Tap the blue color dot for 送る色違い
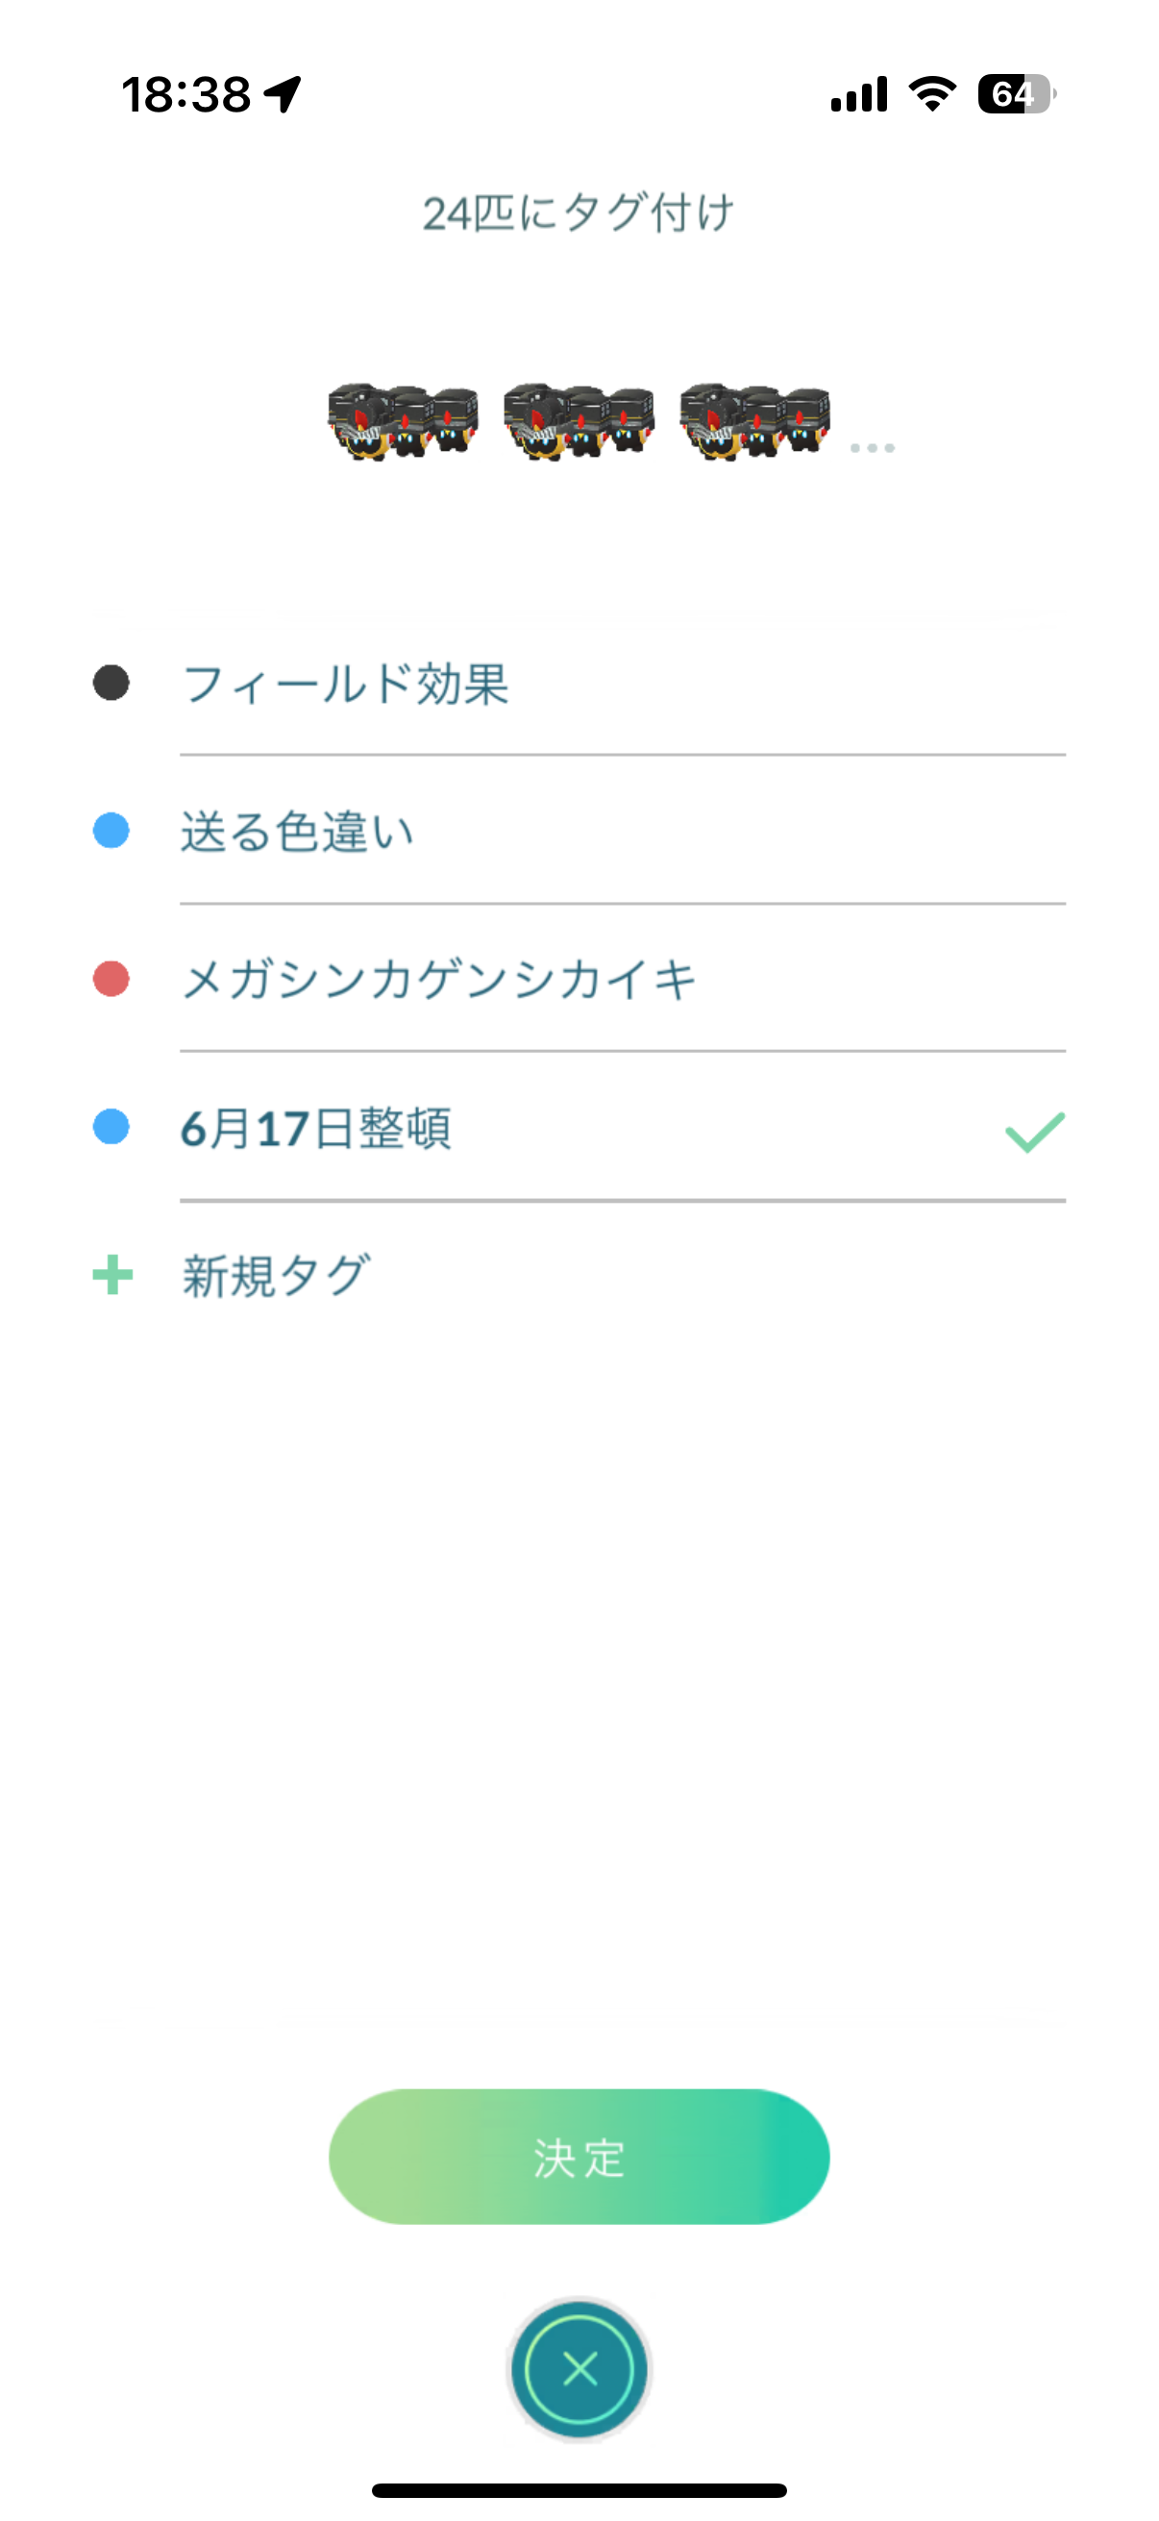The image size is (1159, 2521). [111, 831]
